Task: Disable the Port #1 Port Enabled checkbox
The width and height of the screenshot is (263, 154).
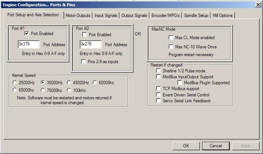Action: pos(27,34)
